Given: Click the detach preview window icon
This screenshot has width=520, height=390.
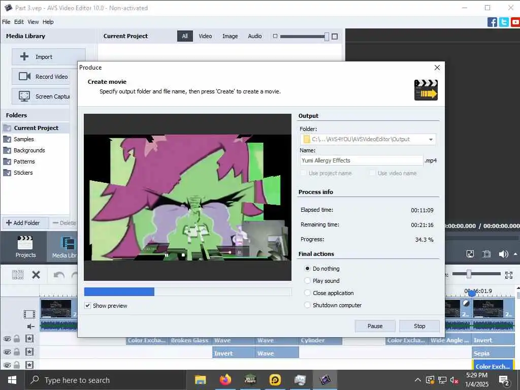Looking at the screenshot, I should 470,254.
